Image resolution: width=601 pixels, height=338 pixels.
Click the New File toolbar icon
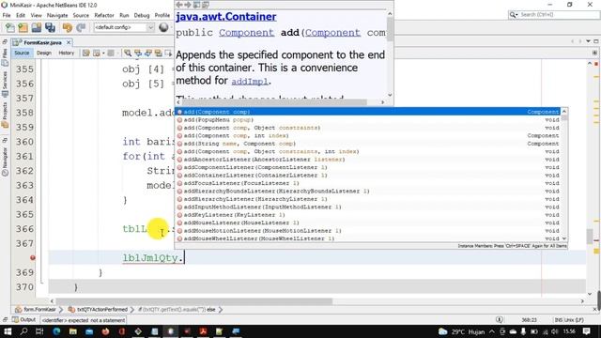(10, 27)
